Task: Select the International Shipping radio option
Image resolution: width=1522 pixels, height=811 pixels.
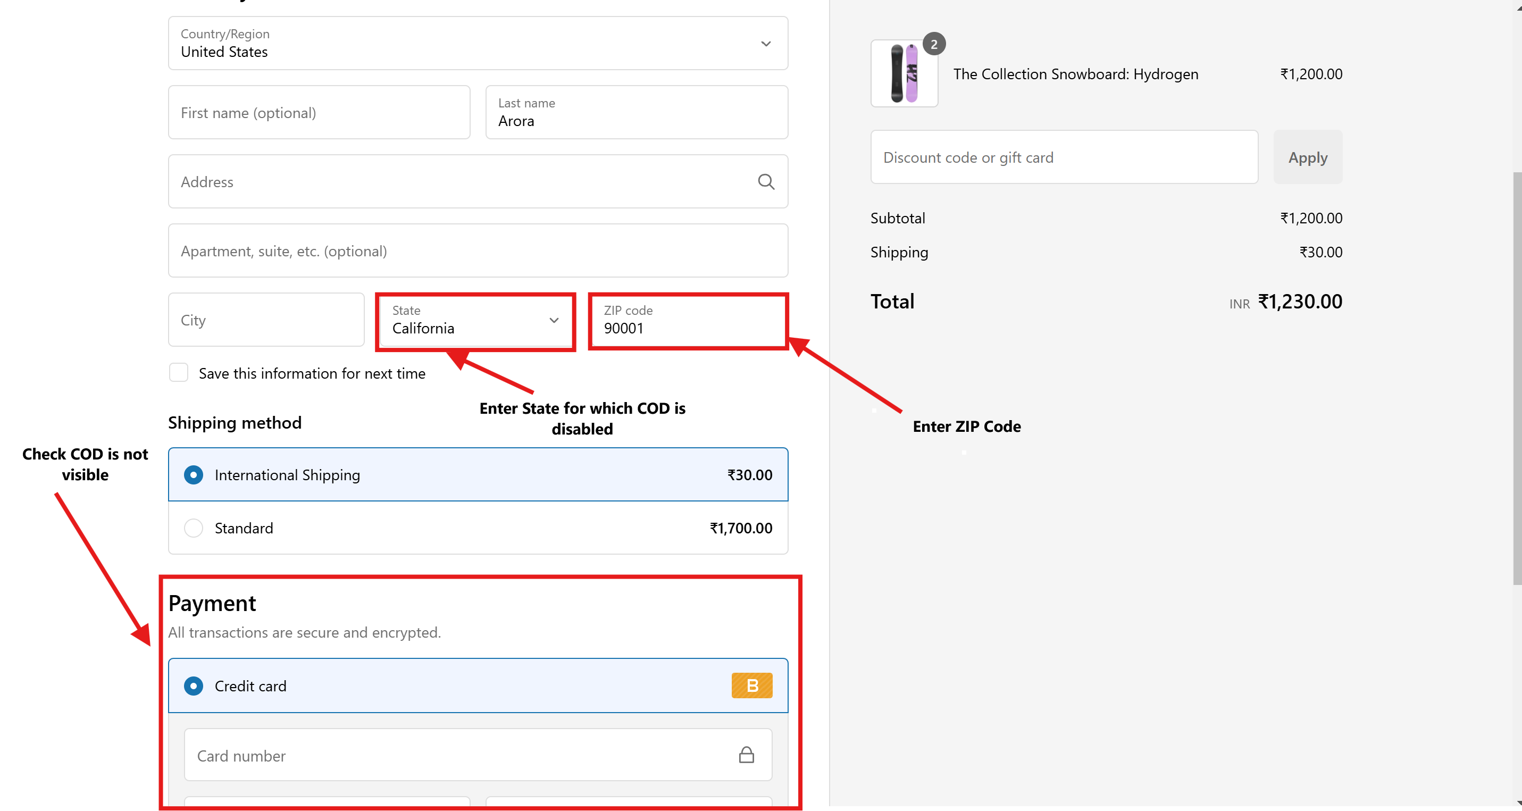Action: tap(193, 475)
